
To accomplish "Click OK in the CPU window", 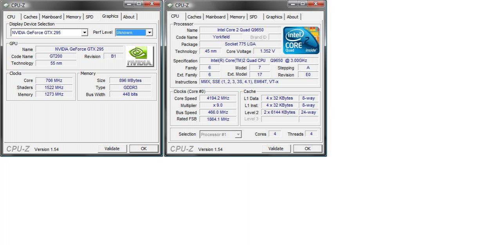I will pyautogui.click(x=308, y=149).
